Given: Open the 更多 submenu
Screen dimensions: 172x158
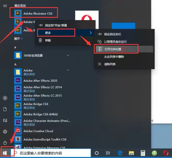Looking at the screenshot, I should (65, 33).
